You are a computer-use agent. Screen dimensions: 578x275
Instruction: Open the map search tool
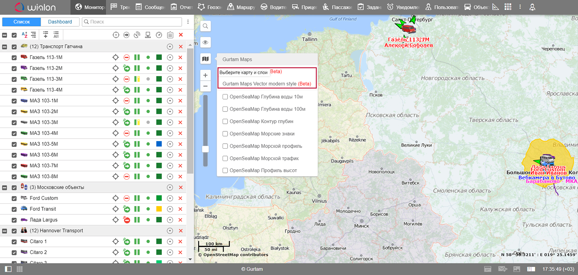205,26
